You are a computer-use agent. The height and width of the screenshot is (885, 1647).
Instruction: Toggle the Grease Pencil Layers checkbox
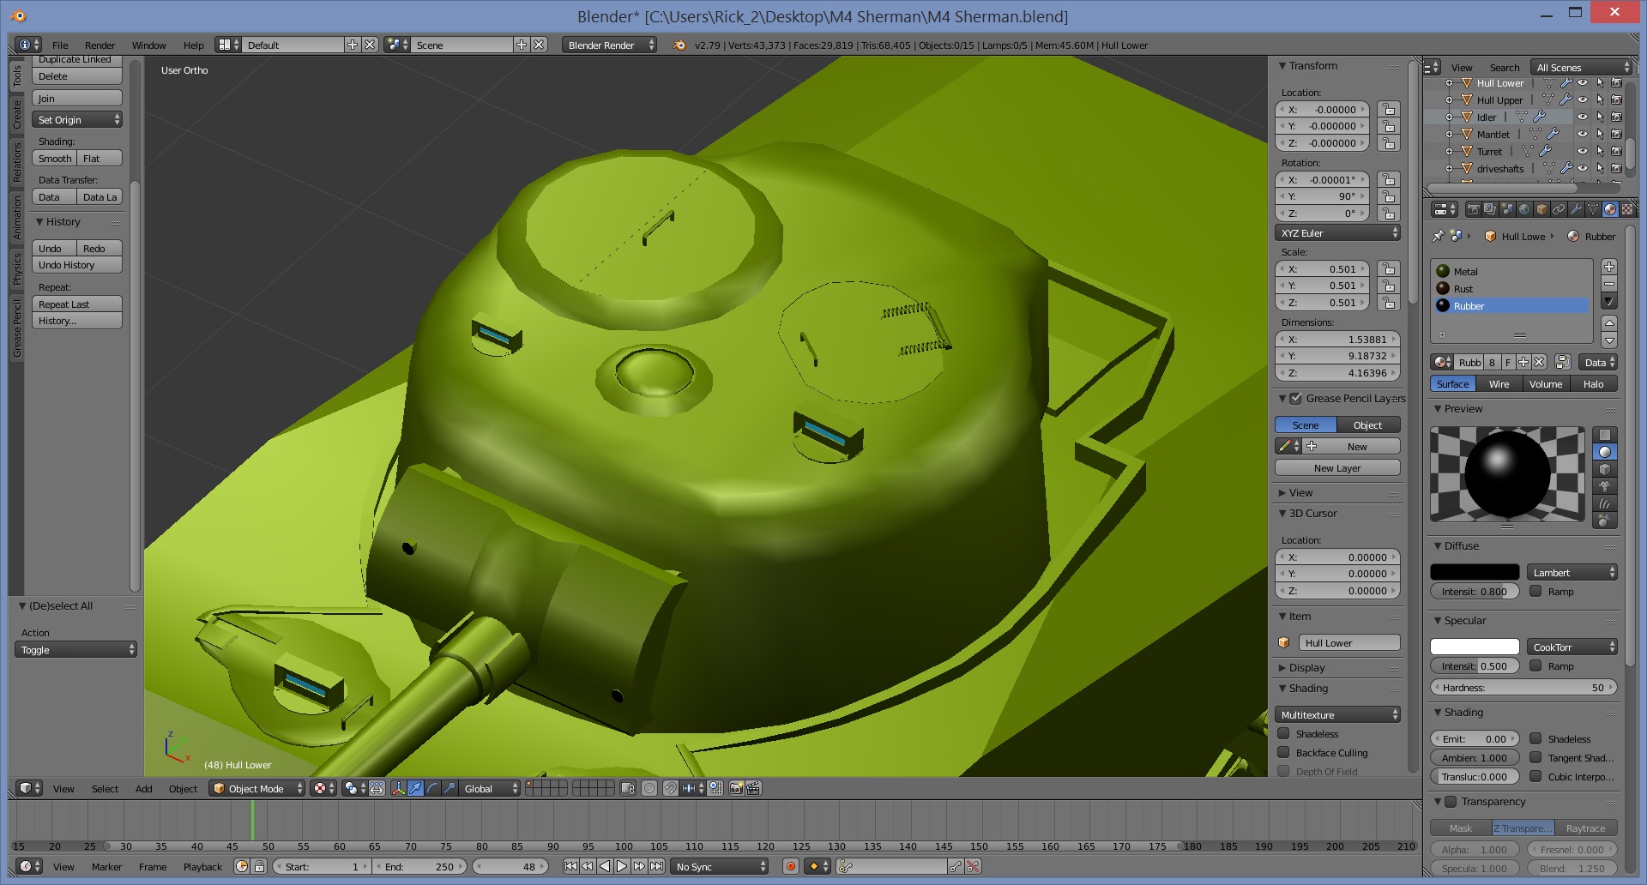tap(1296, 398)
